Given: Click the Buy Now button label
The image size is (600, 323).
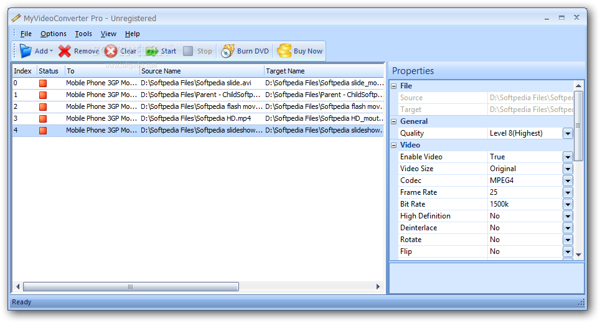Looking at the screenshot, I should 308,51.
